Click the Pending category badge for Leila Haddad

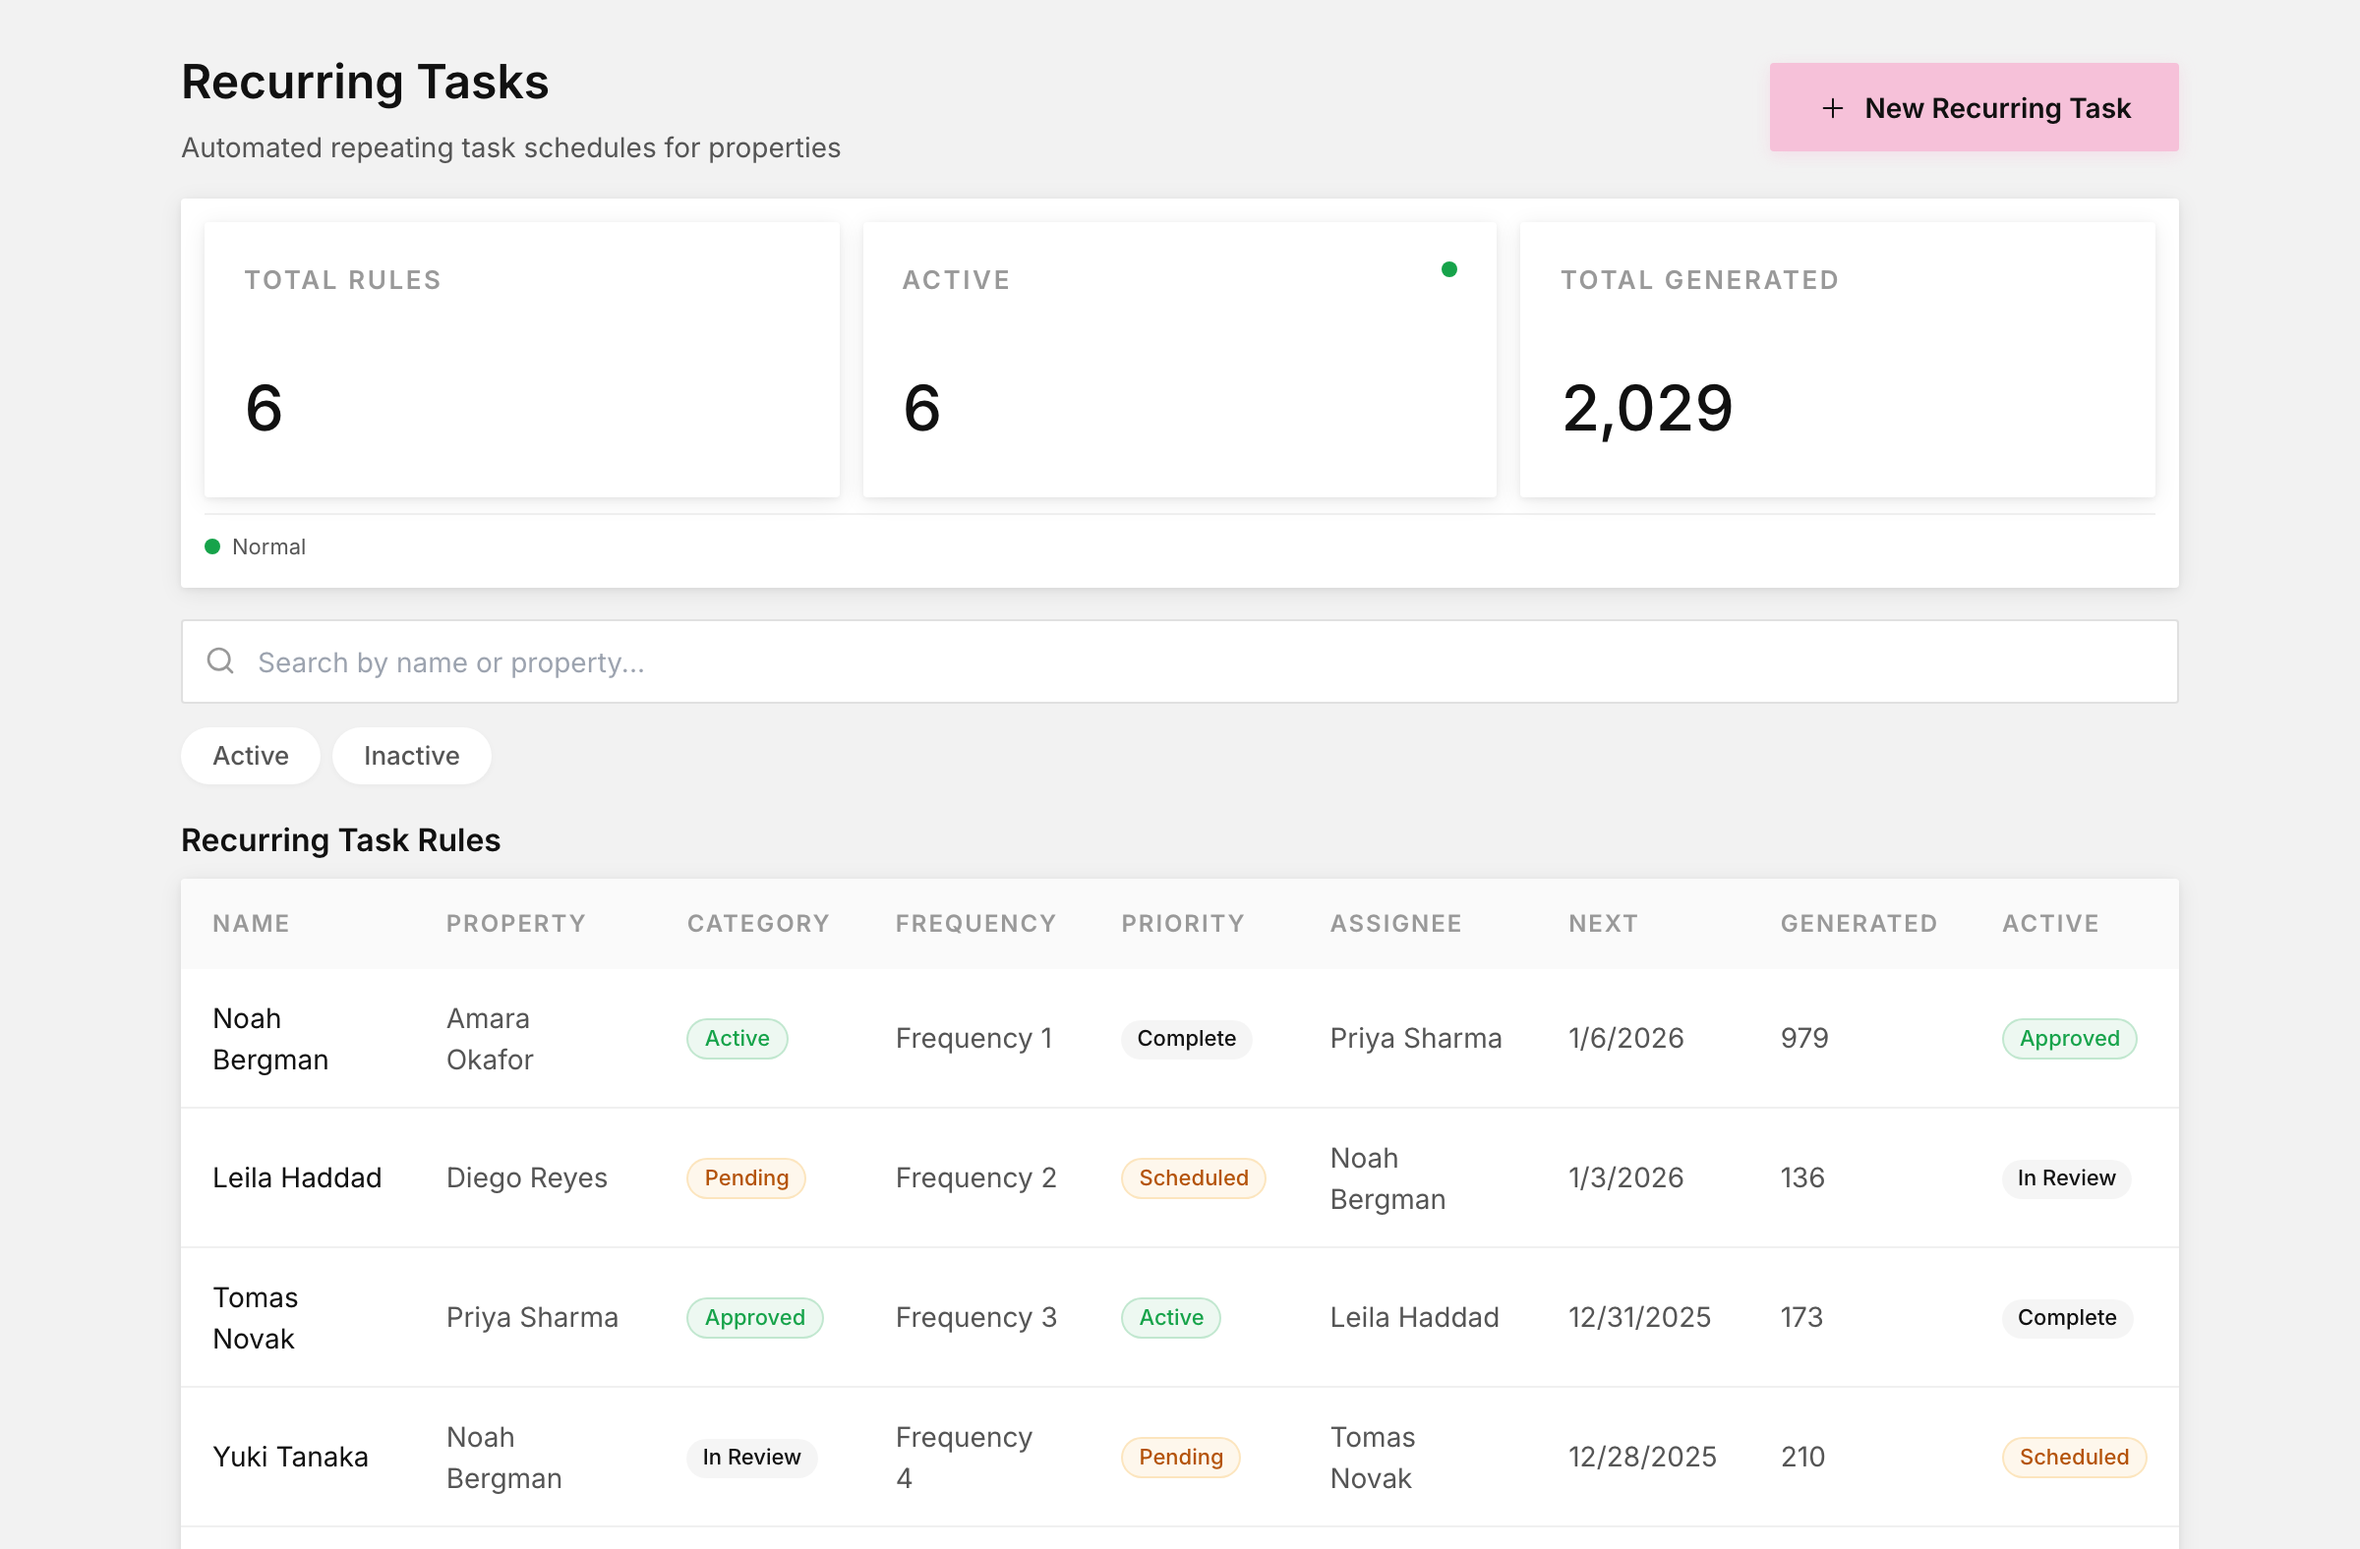pos(745,1178)
